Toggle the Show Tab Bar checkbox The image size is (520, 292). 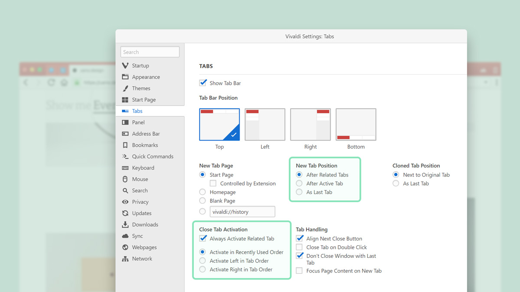tap(203, 83)
